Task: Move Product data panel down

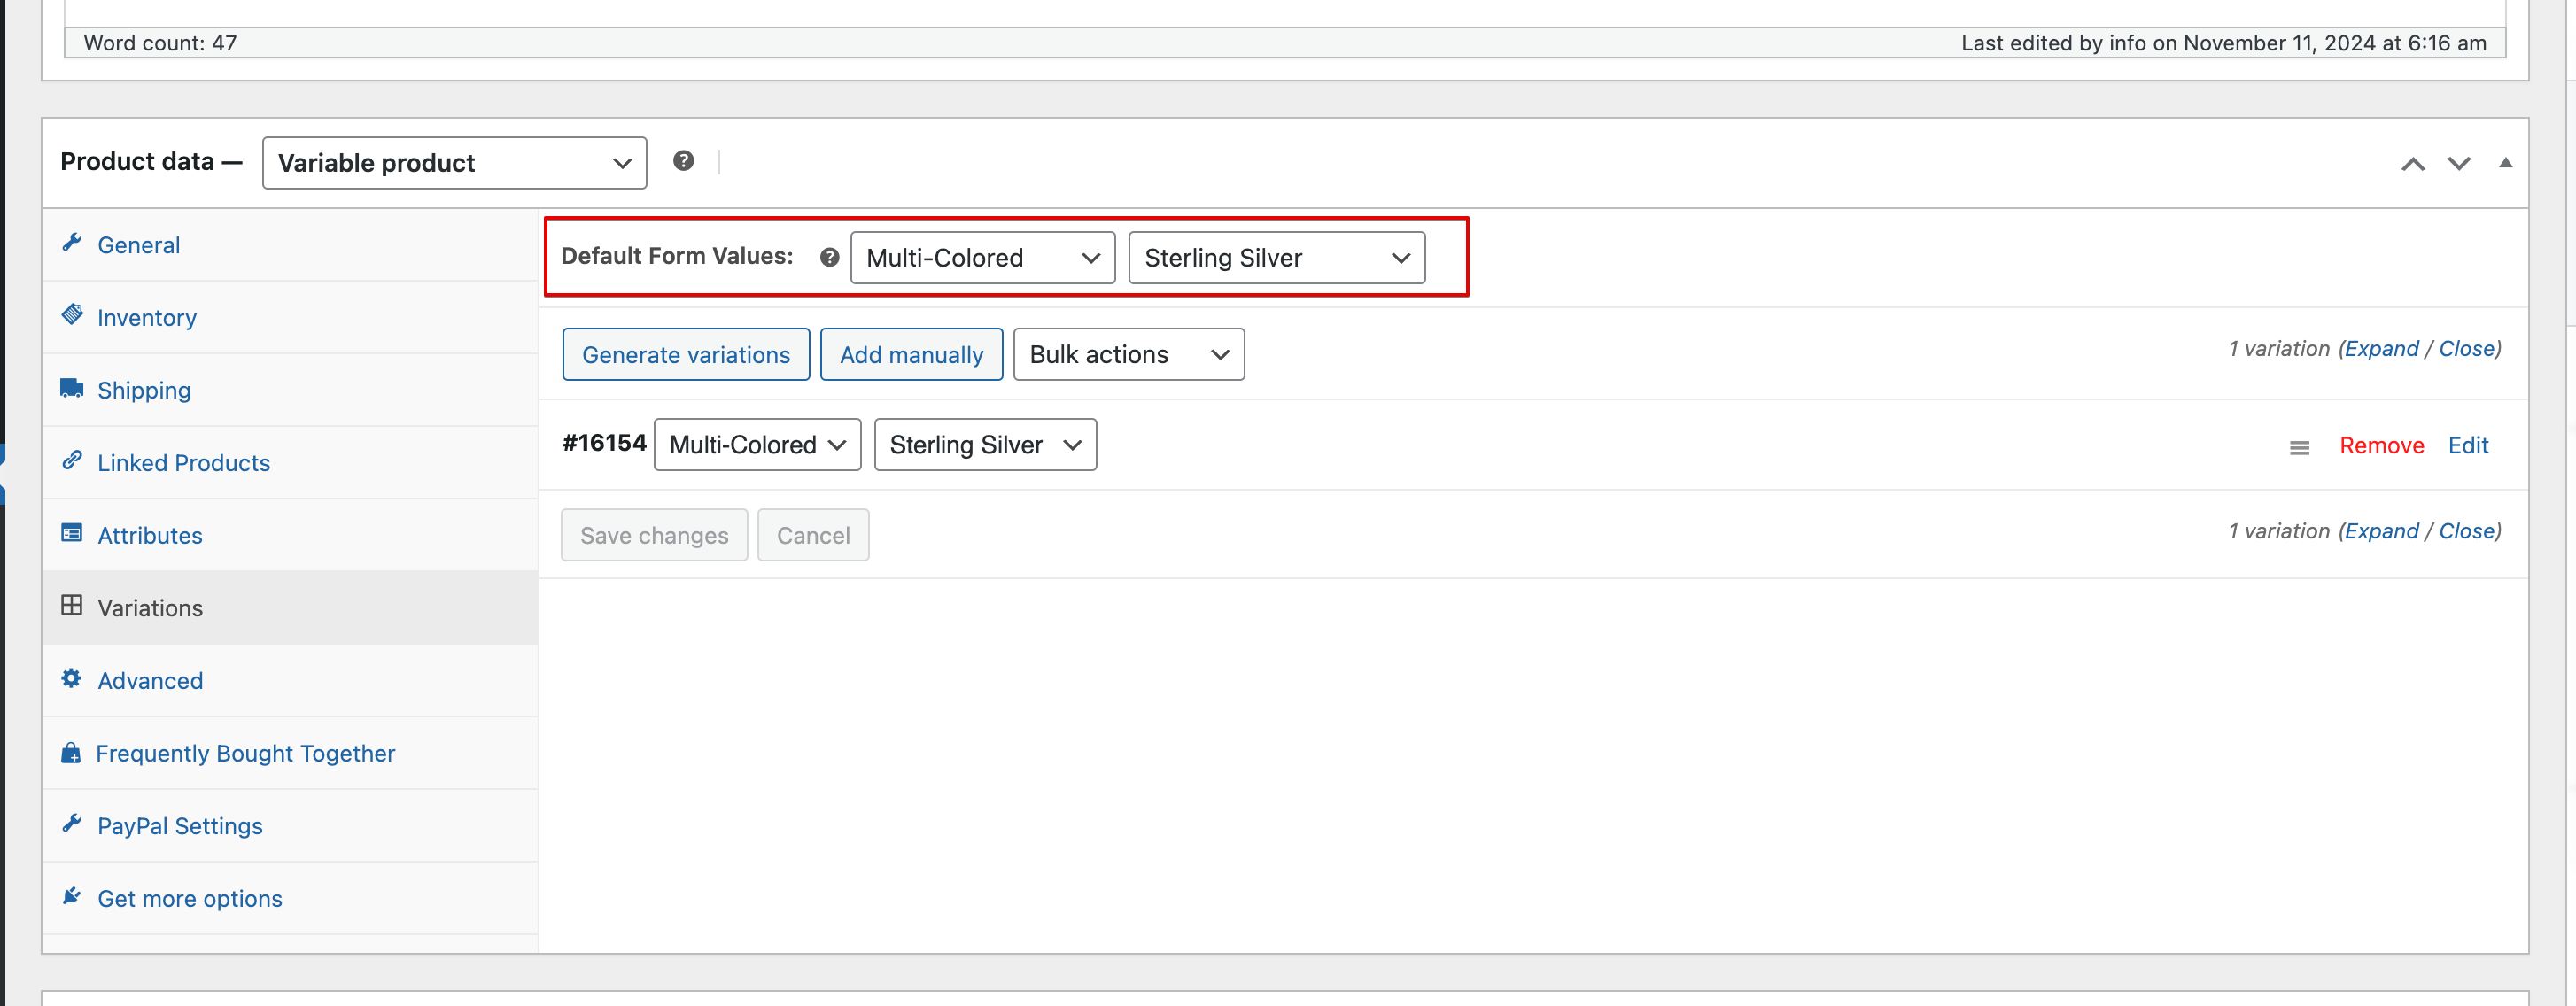Action: tap(2459, 164)
